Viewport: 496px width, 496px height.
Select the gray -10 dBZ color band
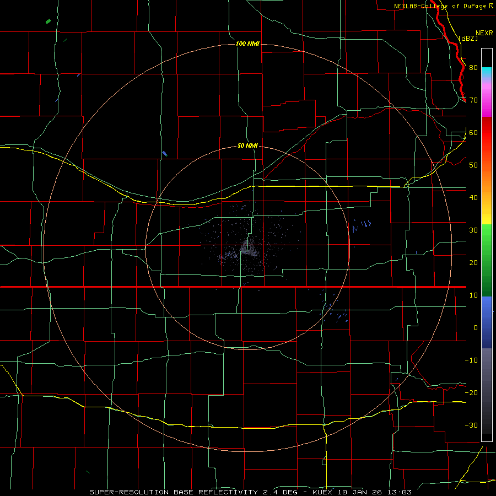point(487,364)
